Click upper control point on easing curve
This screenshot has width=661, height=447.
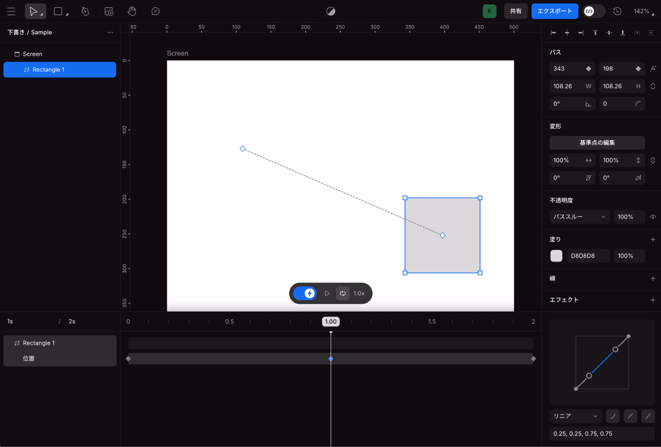(615, 349)
